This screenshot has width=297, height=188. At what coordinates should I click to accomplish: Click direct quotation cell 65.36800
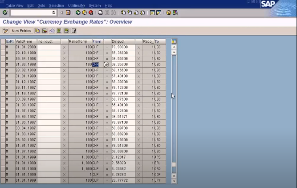coord(123,53)
